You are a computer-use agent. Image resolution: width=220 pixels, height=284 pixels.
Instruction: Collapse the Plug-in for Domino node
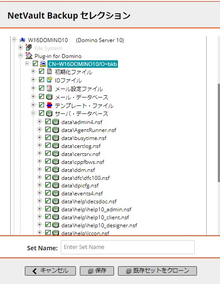(x=20, y=55)
